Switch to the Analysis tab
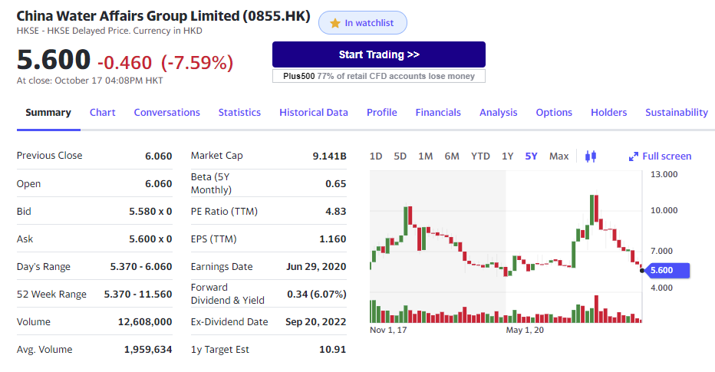This screenshot has height=372, width=715. (x=499, y=113)
